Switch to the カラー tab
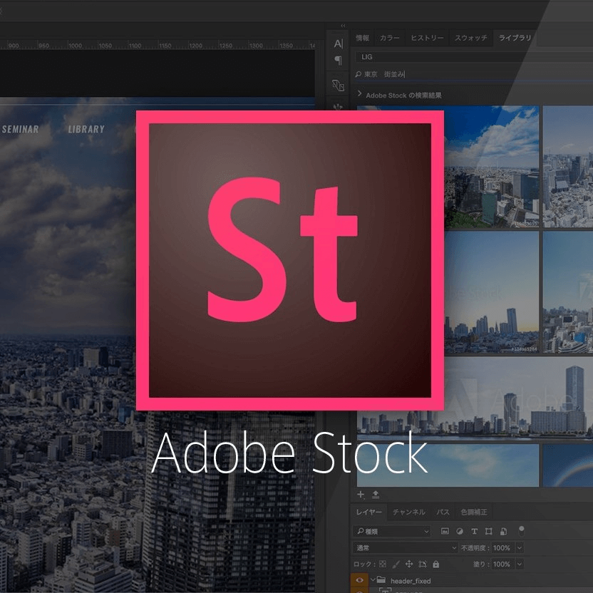This screenshot has height=593, width=593. 390,38
